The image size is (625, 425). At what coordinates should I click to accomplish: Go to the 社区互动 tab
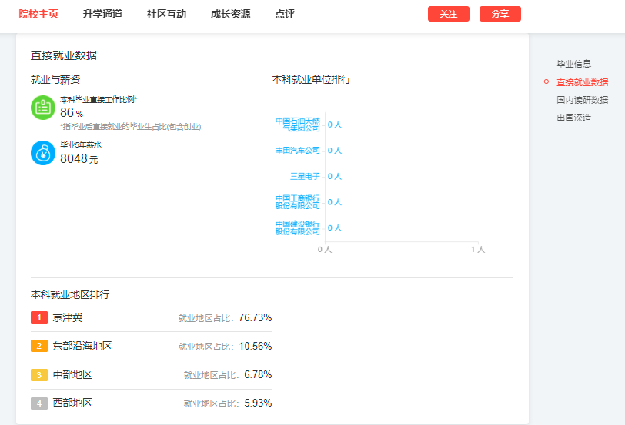[x=166, y=14]
